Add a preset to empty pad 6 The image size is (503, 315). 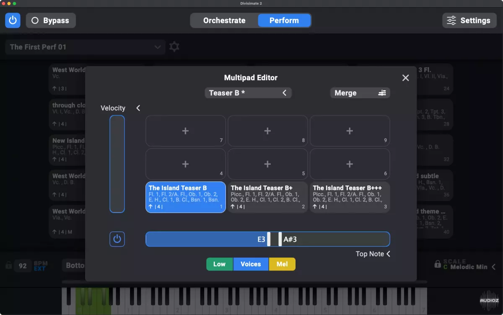coord(350,164)
